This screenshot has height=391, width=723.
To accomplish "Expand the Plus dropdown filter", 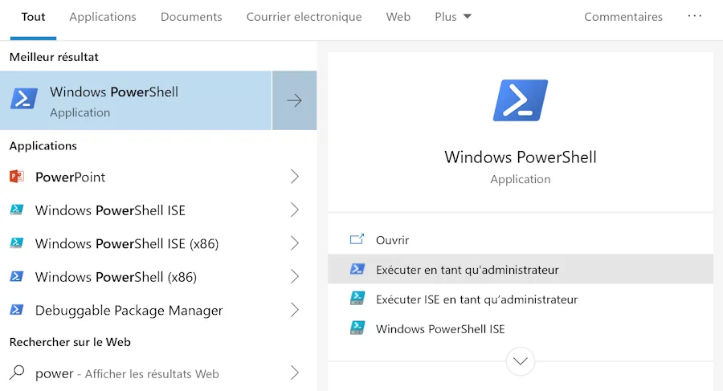I will tap(453, 17).
